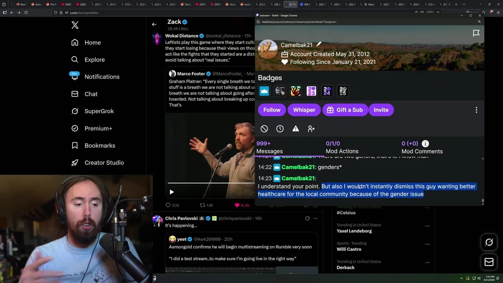The width and height of the screenshot is (503, 283).
Task: Open the floating Grok button
Action: pyautogui.click(x=489, y=243)
